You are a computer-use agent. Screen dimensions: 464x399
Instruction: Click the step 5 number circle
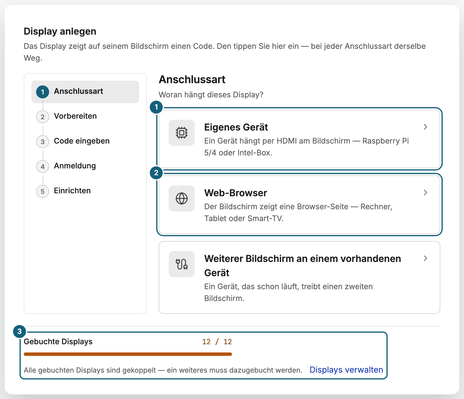pos(43,192)
